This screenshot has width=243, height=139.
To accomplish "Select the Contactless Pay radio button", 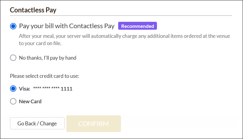I will (13, 26).
